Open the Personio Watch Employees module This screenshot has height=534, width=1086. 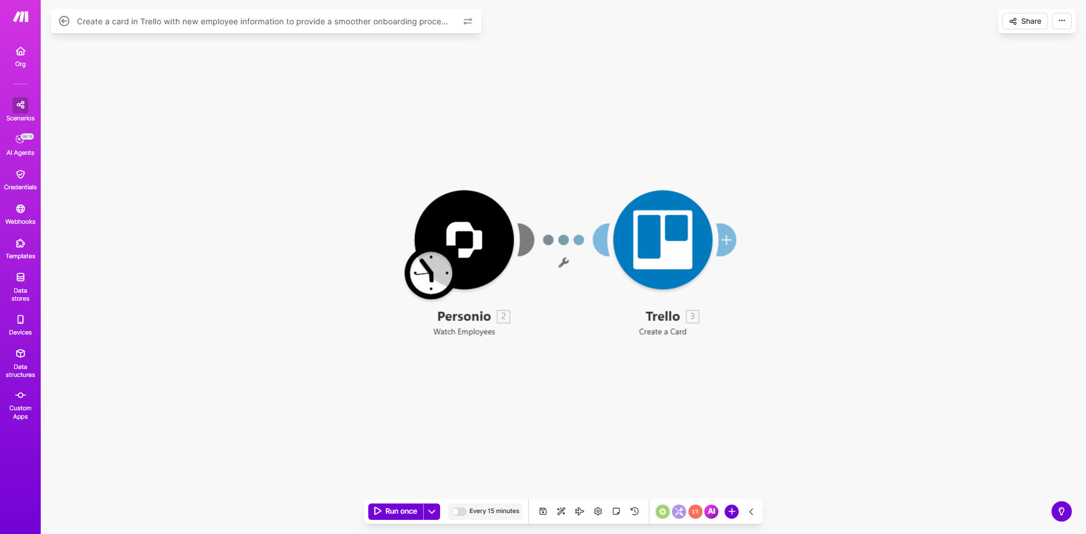click(464, 240)
